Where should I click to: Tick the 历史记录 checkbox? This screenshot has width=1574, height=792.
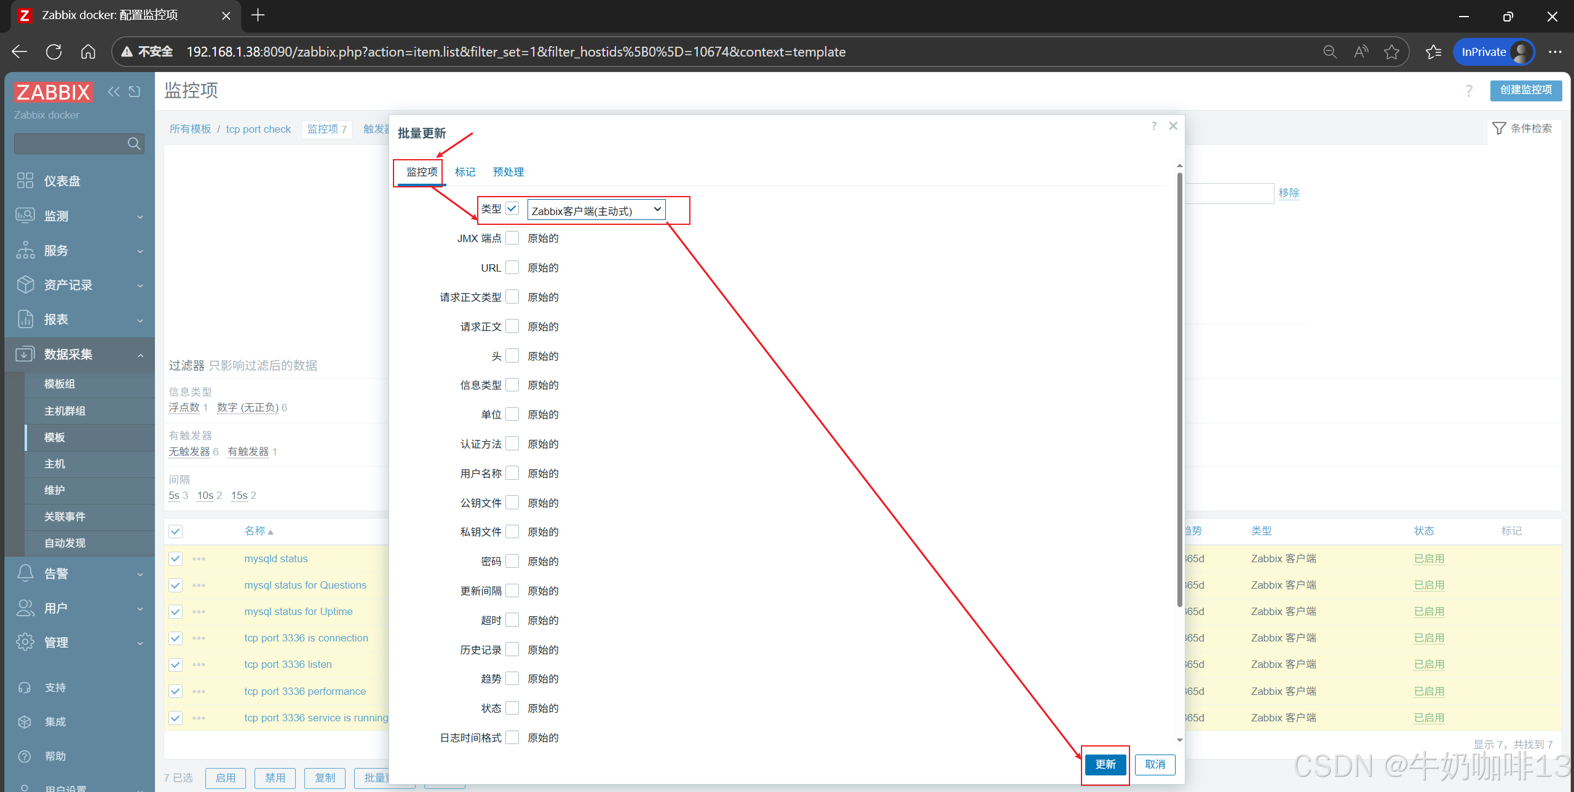[512, 649]
